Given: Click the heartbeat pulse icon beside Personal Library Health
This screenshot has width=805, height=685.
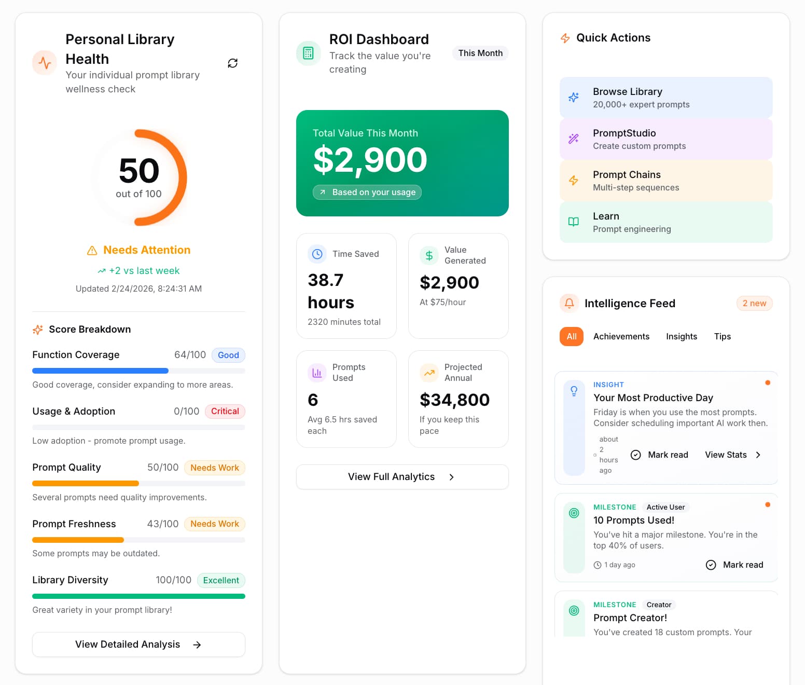Looking at the screenshot, I should [x=45, y=63].
